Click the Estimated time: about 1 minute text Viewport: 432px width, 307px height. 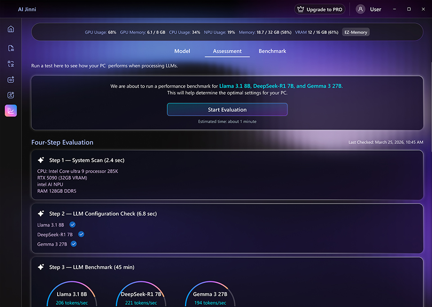[x=227, y=122]
